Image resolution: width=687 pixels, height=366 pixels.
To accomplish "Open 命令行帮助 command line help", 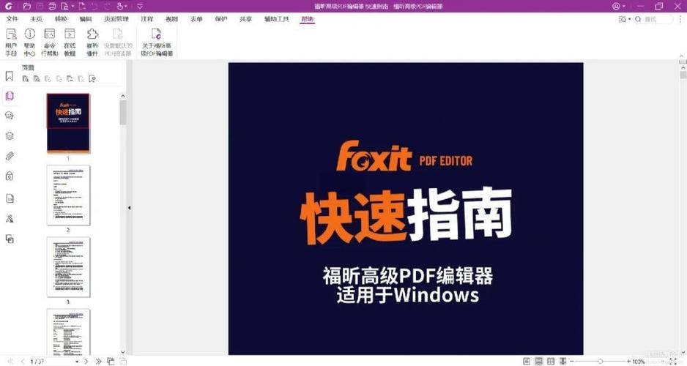I will (50, 42).
